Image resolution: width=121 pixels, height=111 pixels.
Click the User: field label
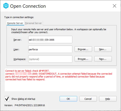[16, 50]
